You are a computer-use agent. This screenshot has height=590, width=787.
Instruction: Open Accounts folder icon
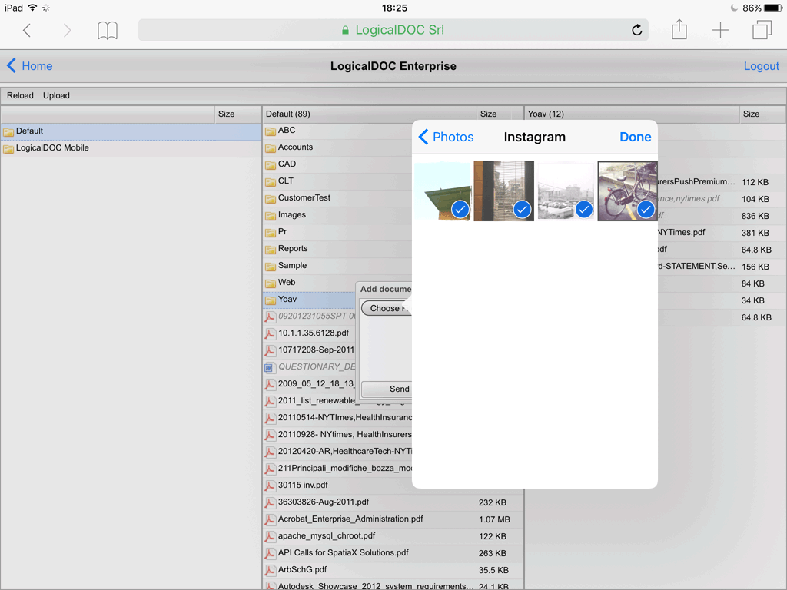(x=271, y=148)
